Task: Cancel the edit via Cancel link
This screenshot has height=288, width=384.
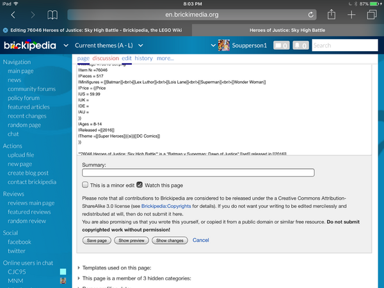Action: (200, 240)
